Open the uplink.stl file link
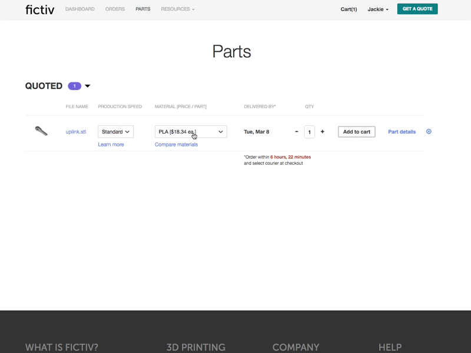 point(76,132)
